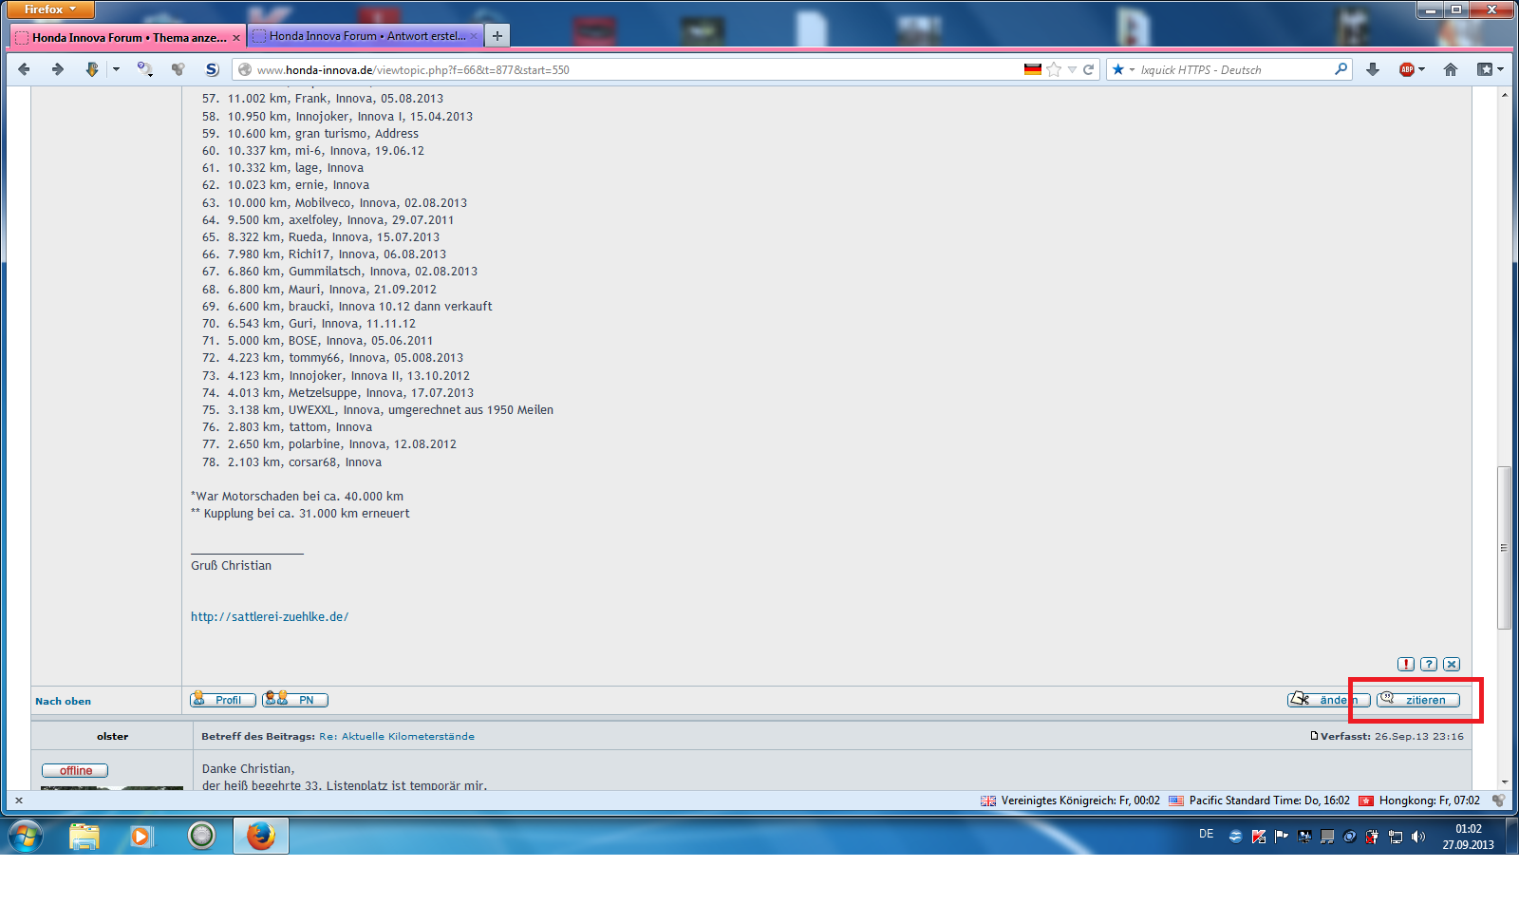Open the downloads arrow in toolbar
This screenshot has height=923, width=1519.
(1373, 69)
